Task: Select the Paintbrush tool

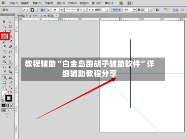Action: [4, 42]
